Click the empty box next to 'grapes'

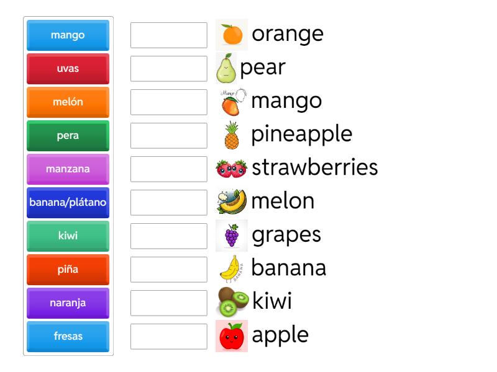tap(168, 236)
